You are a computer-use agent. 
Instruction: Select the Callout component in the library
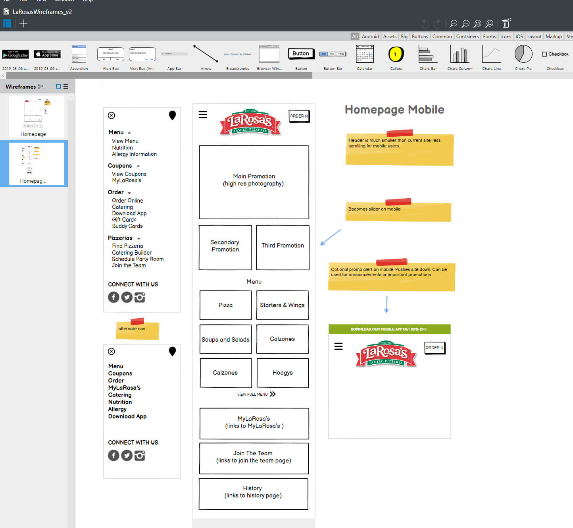[396, 54]
